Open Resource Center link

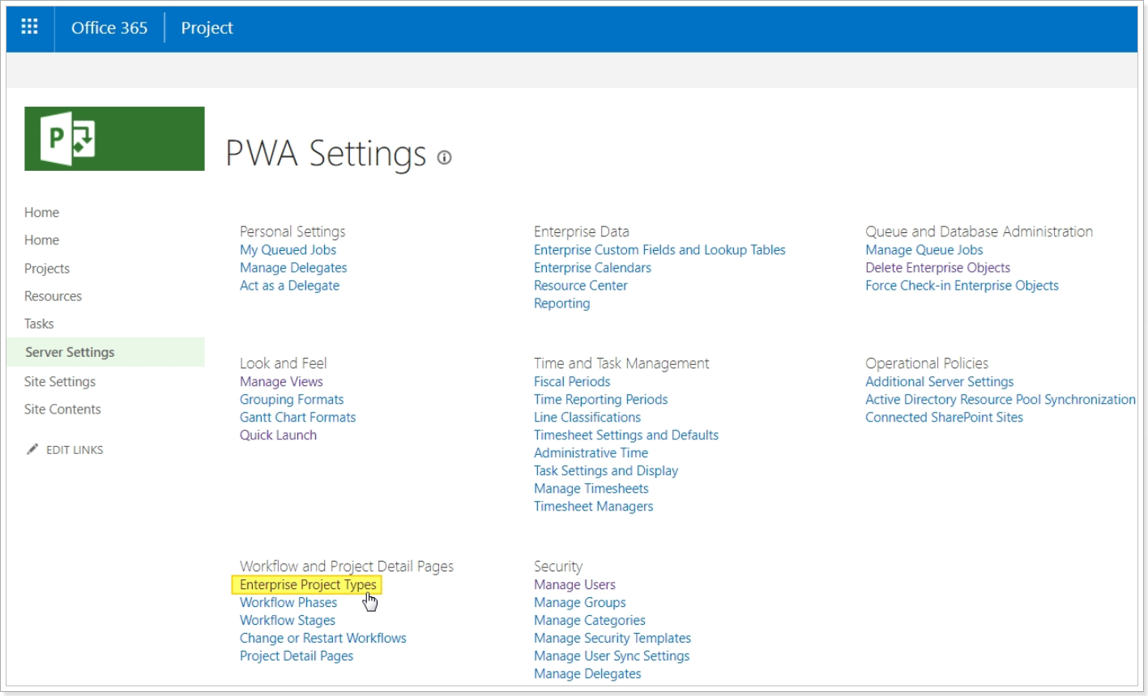[580, 286]
